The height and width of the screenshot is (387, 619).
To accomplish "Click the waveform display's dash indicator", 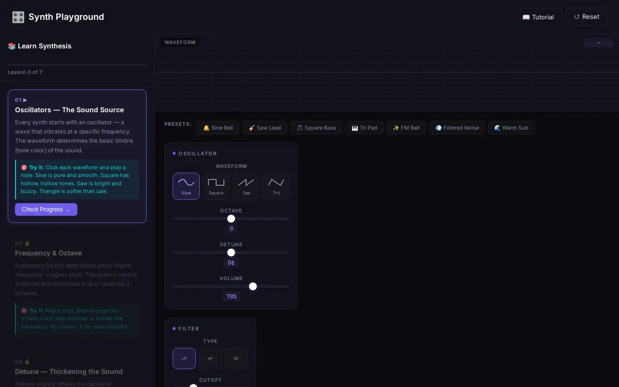I will (599, 43).
